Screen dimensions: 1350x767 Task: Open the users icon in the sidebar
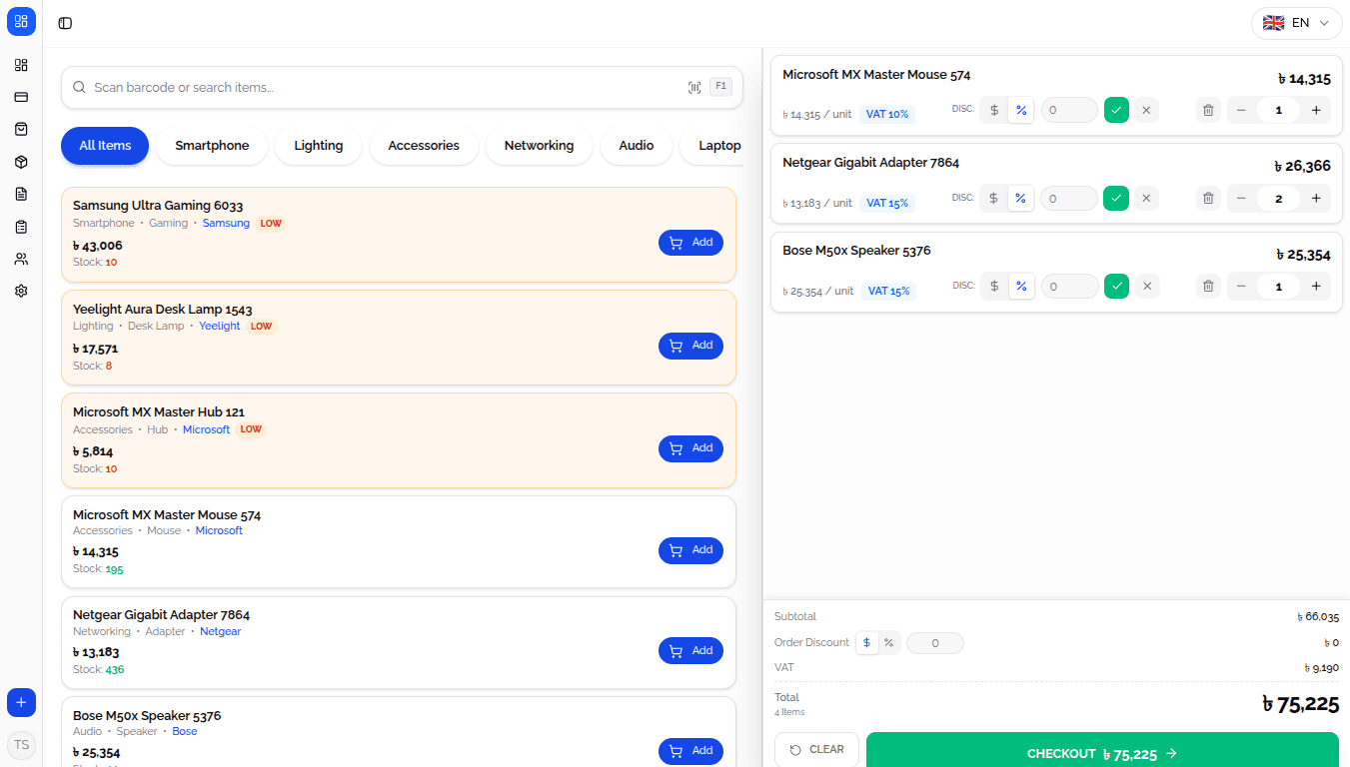[x=21, y=259]
